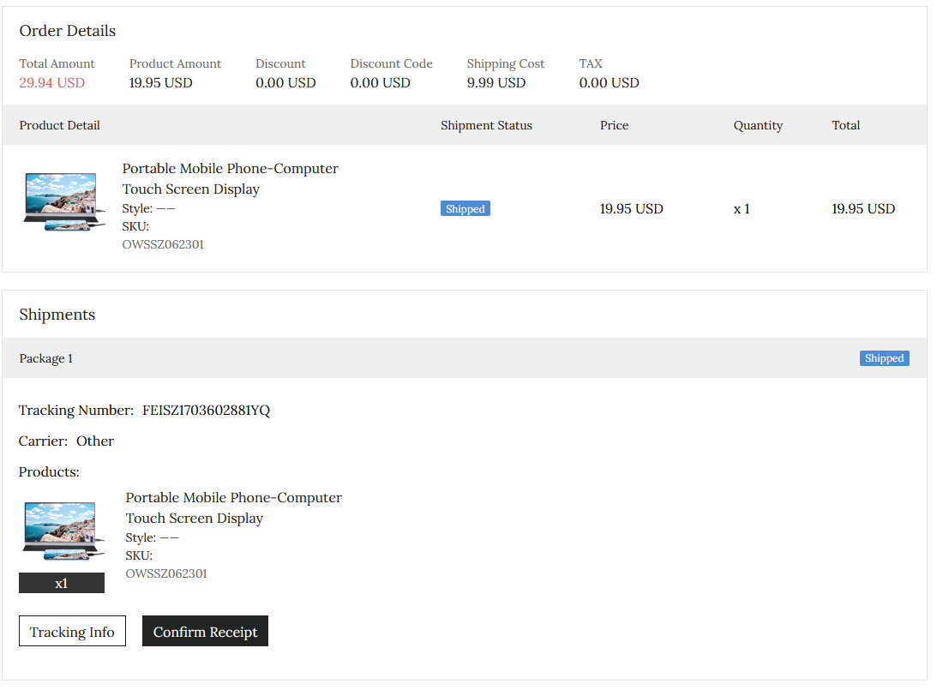The height and width of the screenshot is (690, 937).
Task: Click Total Amount label
Action: click(x=57, y=63)
